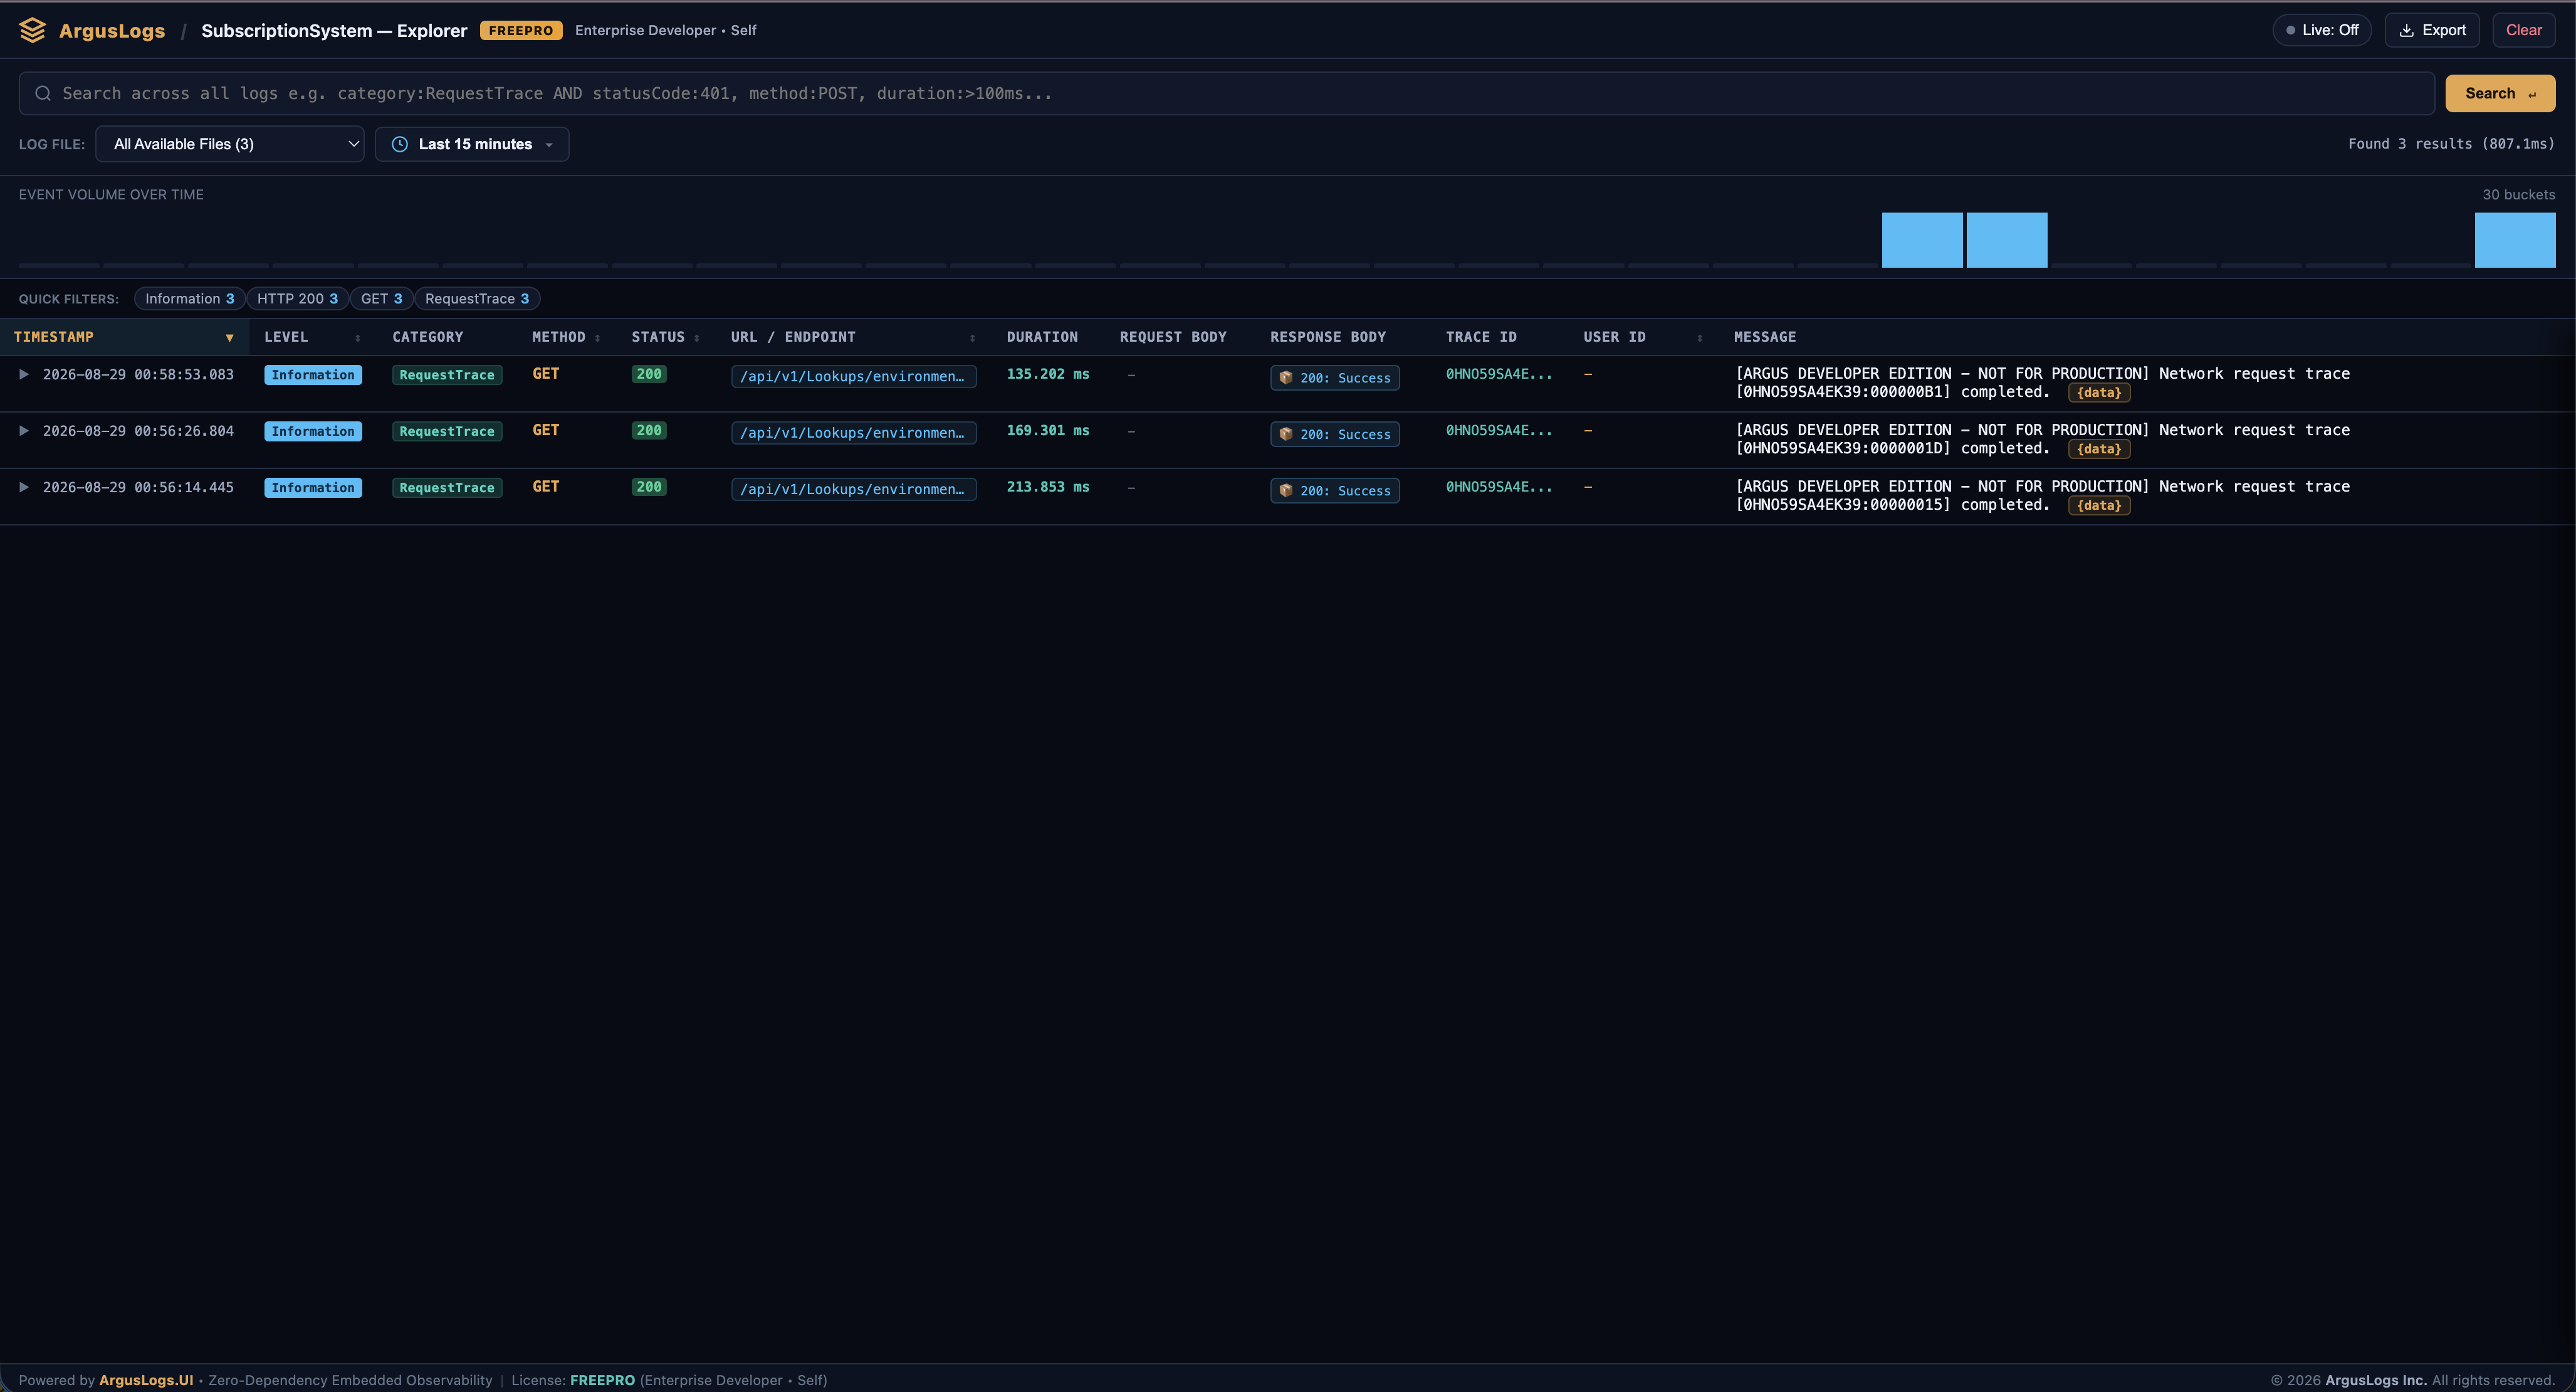Click the SubscriptionSystem — Explorer title
2576x1392 pixels.
(334, 30)
